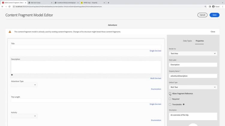Click the zoom magnifier icon in address bar
The height and width of the screenshot is (126, 225).
click(x=205, y=7)
